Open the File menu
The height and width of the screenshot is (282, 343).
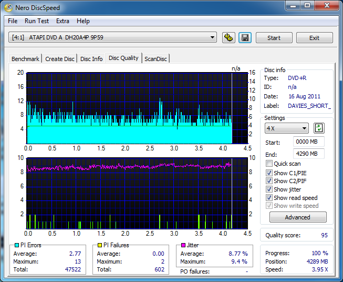[13, 21]
